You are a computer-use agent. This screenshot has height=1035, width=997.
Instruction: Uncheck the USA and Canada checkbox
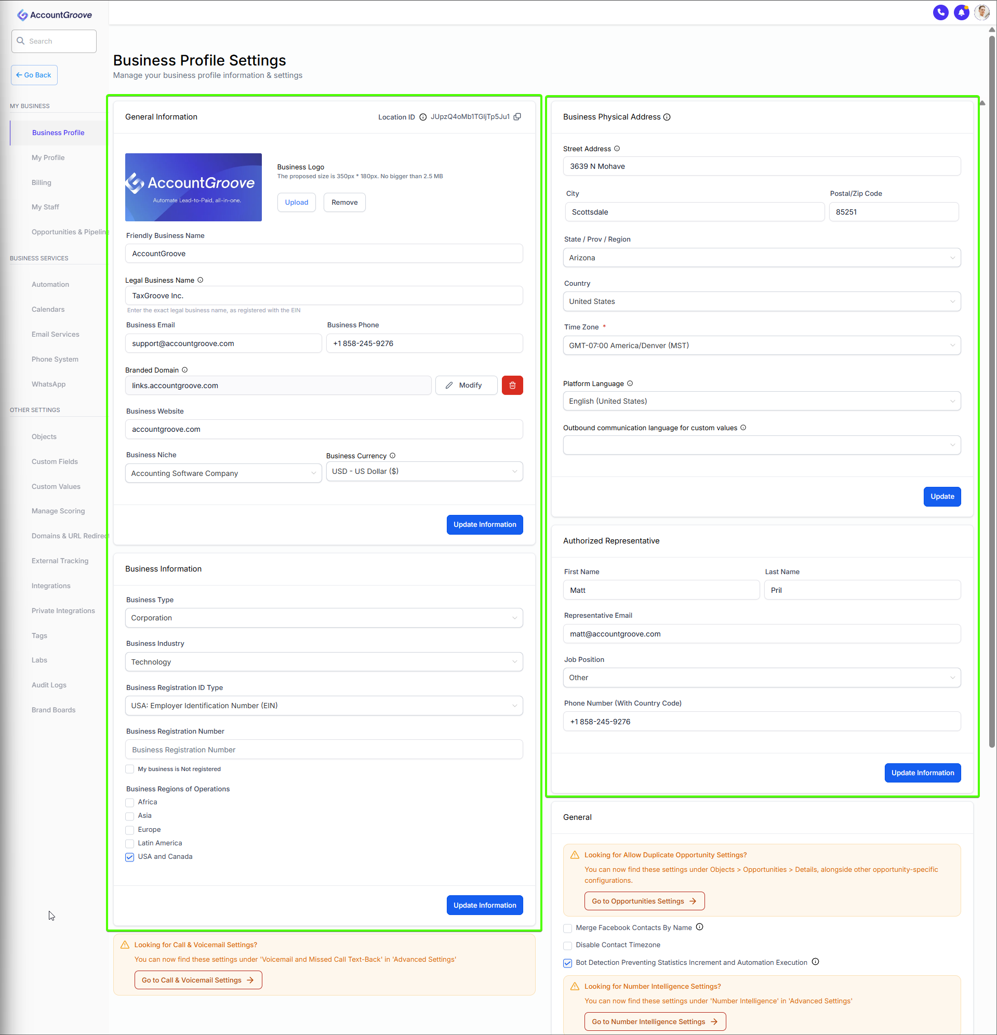click(129, 857)
